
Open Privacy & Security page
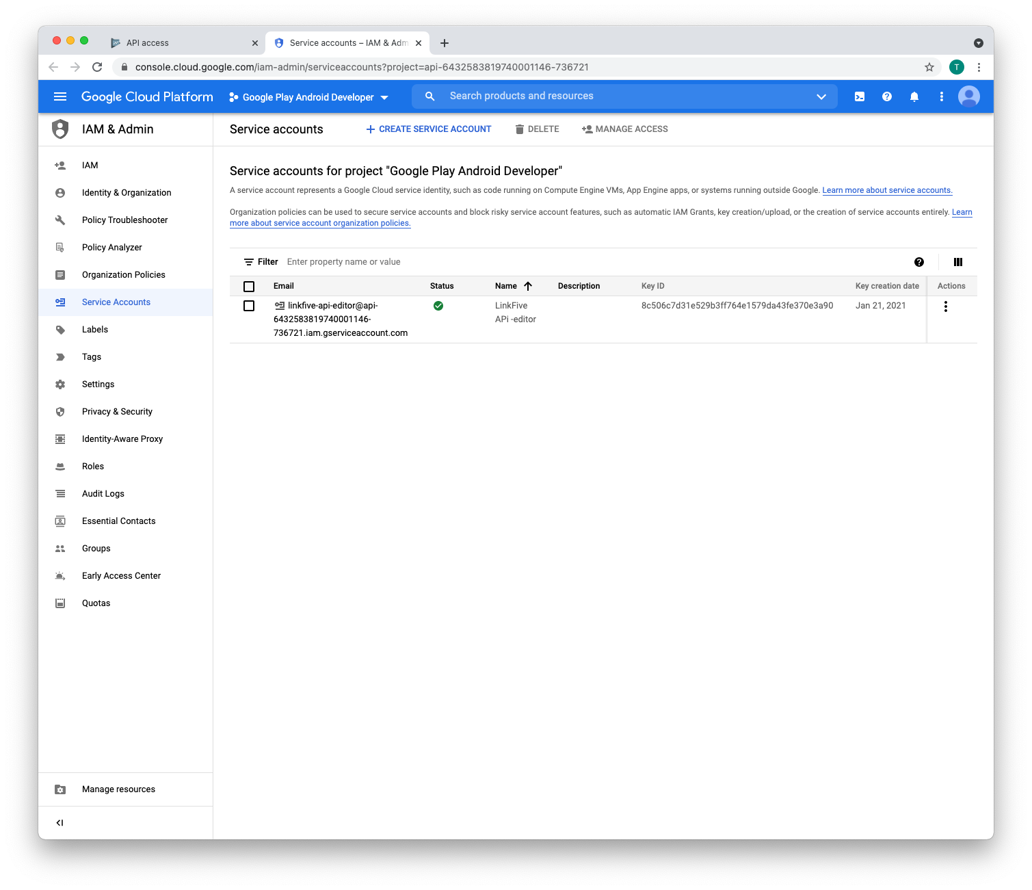click(126, 412)
